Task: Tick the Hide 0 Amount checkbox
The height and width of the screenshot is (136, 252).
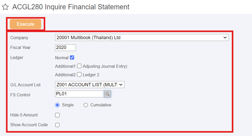Action: [58, 115]
